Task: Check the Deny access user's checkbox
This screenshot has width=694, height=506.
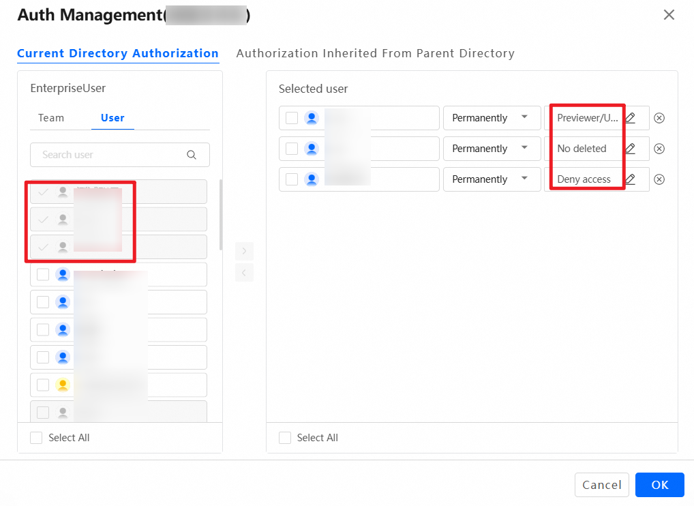Action: (292, 179)
